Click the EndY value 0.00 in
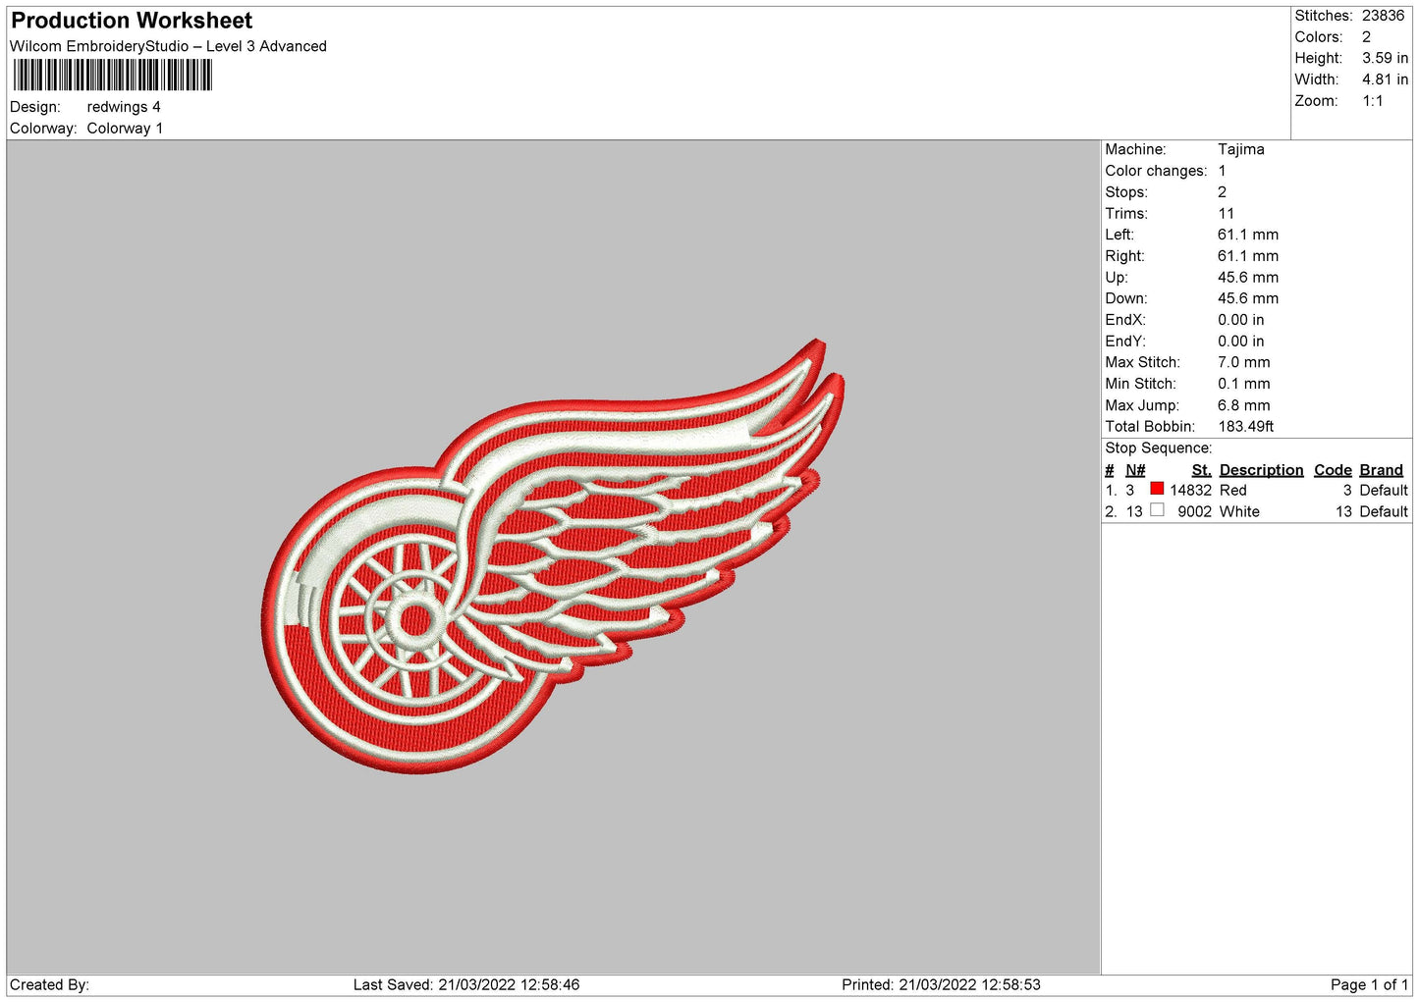Viewport: 1419px width, 1002px height. [1241, 342]
